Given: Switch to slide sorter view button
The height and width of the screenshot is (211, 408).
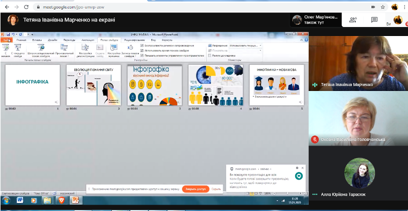Looking at the screenshot, I should [252, 193].
